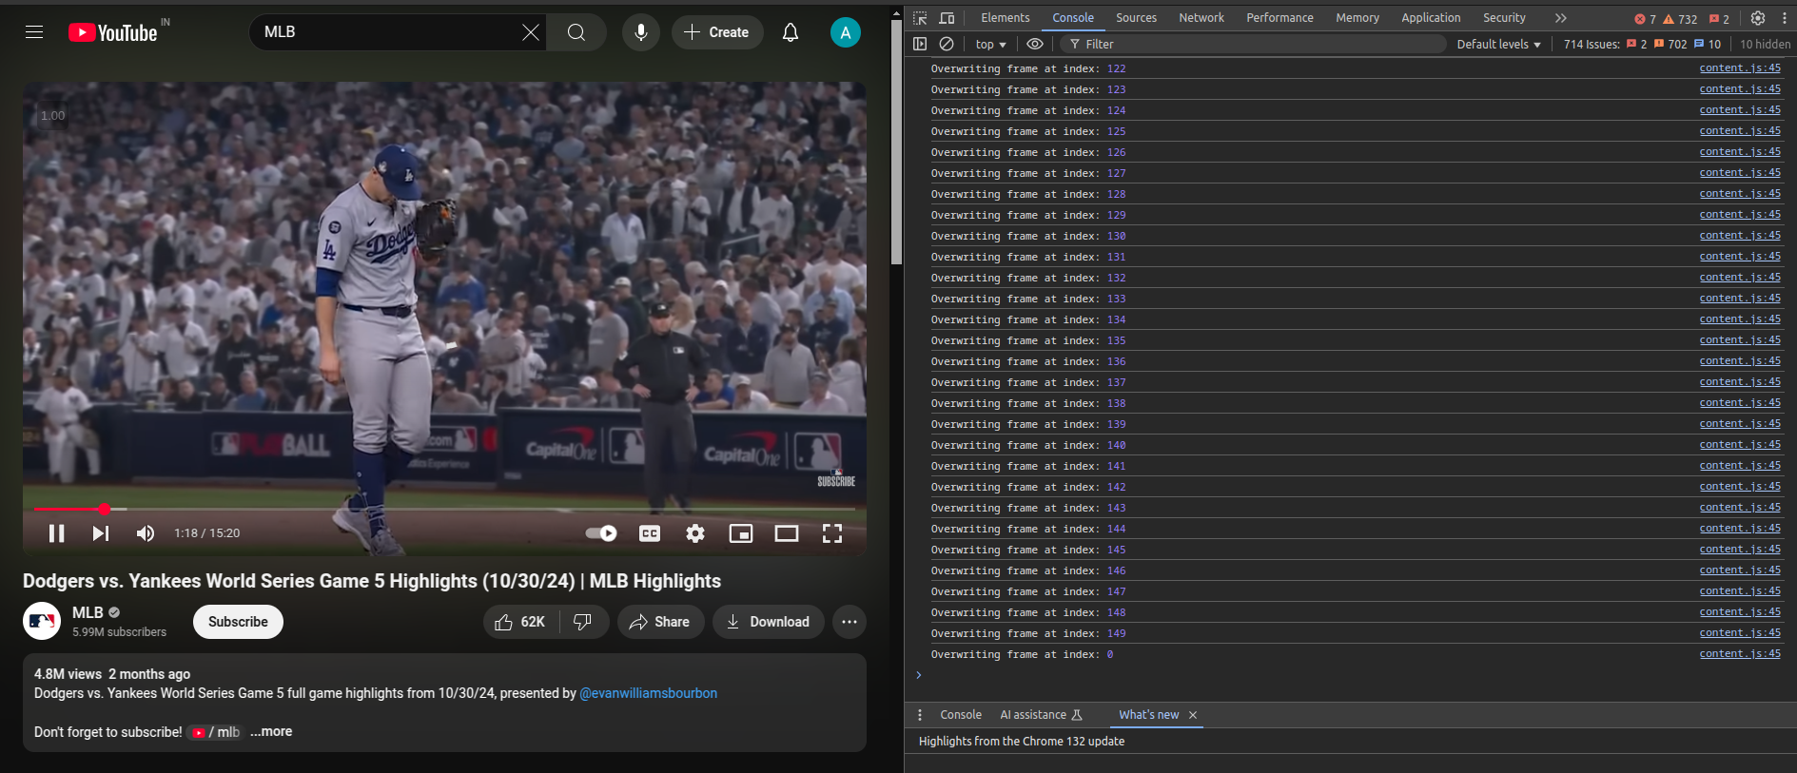Open the top JavaScript context dropdown
The image size is (1797, 773).
point(990,44)
